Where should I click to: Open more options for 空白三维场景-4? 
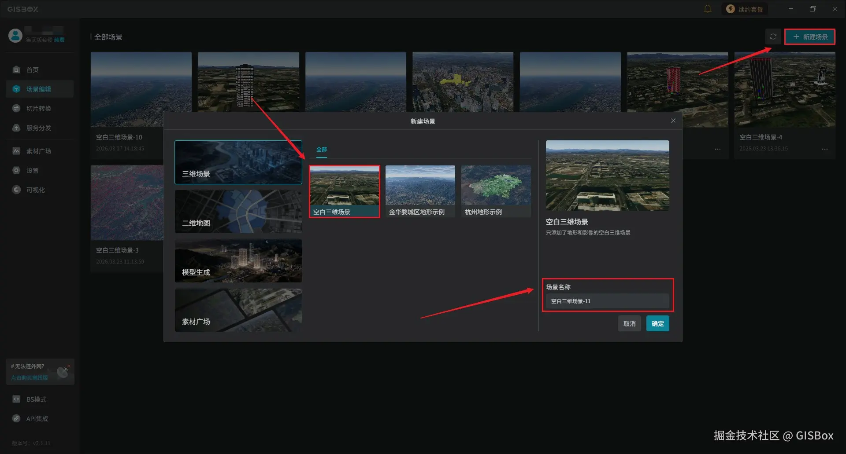coord(824,149)
